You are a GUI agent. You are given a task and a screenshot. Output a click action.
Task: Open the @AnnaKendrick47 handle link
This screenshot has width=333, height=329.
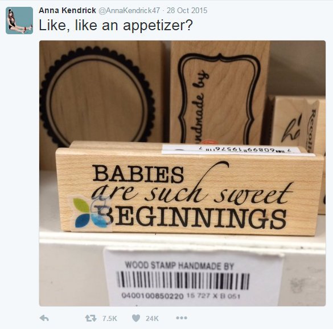click(x=129, y=10)
